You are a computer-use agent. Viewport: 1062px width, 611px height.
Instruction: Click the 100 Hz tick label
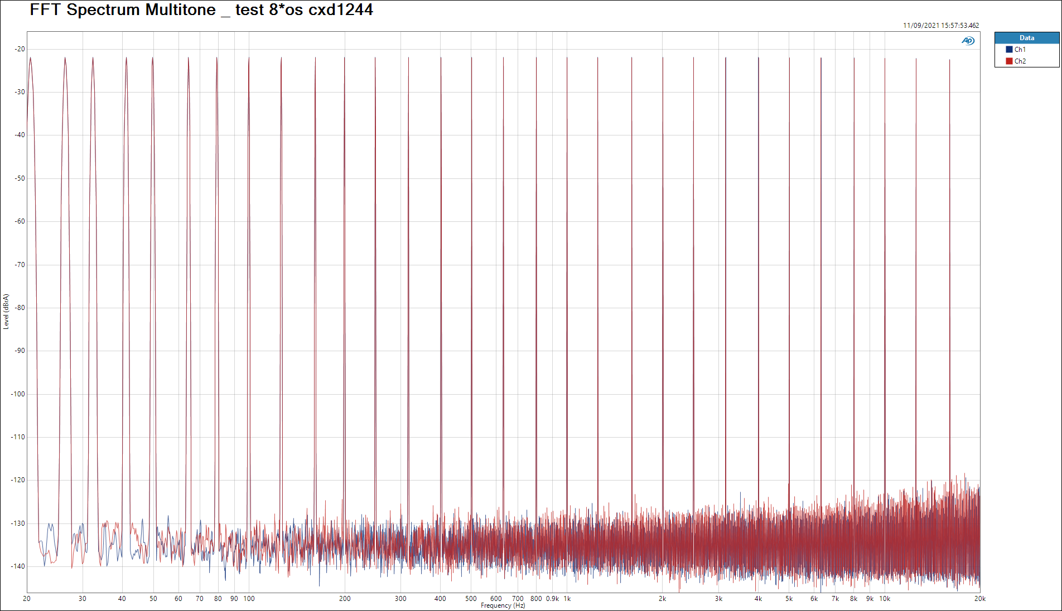(x=249, y=599)
